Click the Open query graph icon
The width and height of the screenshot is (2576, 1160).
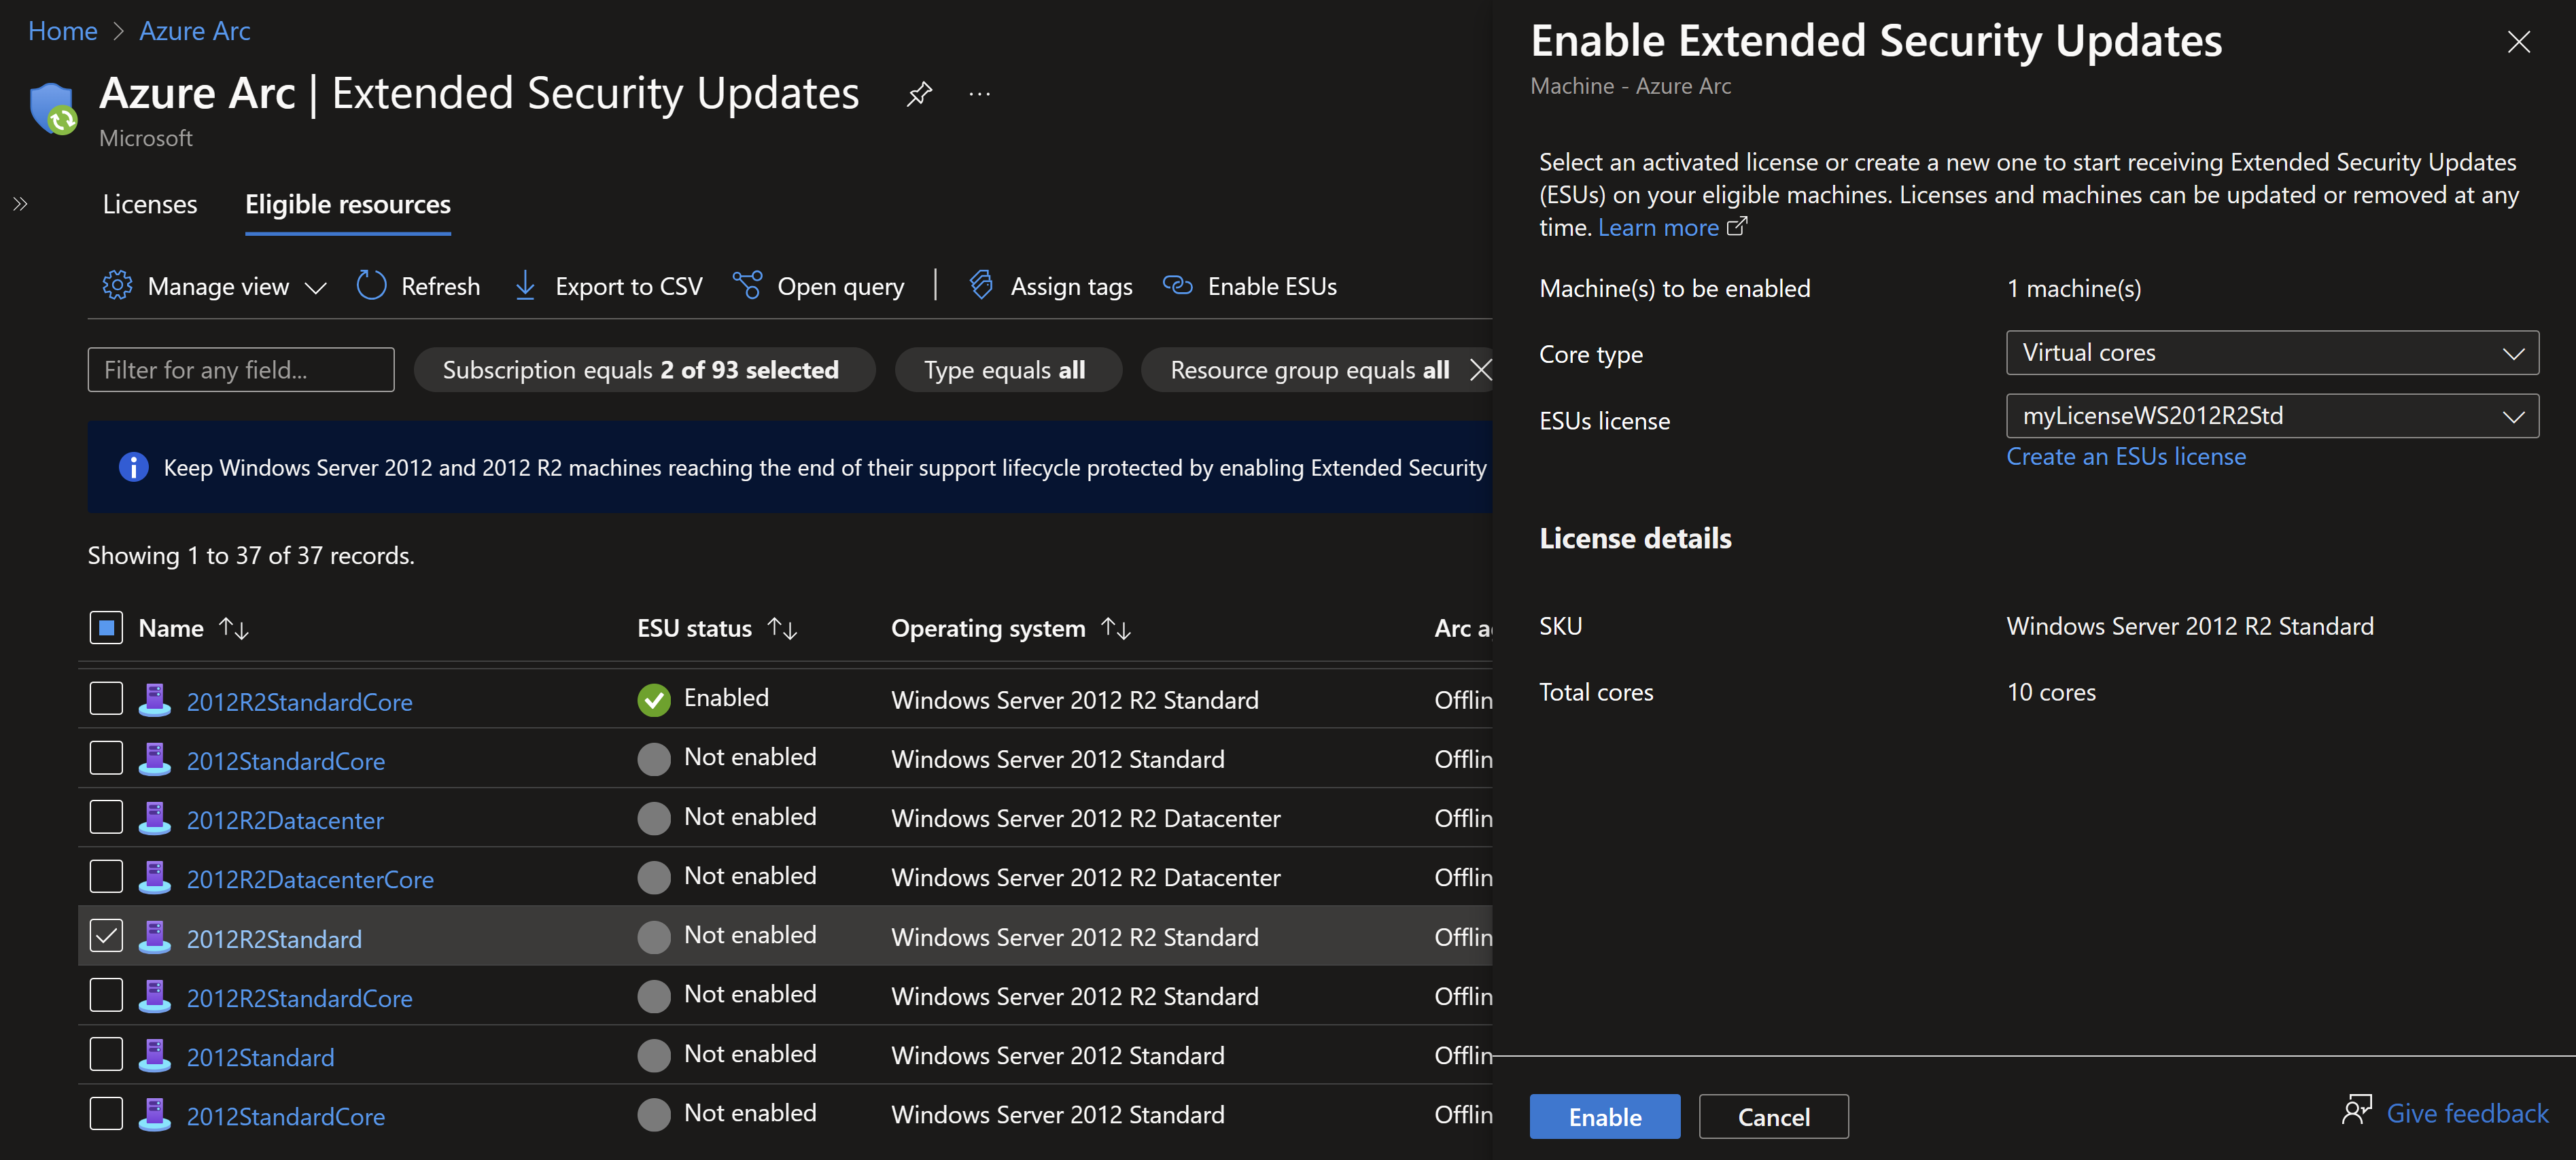748,286
